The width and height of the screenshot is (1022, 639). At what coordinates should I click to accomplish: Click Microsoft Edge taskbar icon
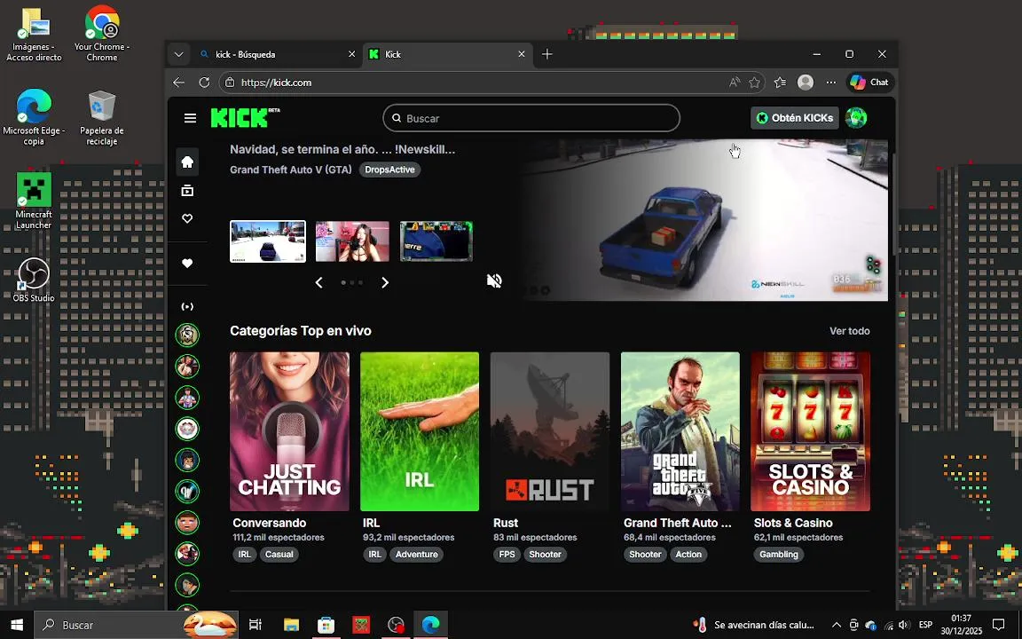[430, 625]
